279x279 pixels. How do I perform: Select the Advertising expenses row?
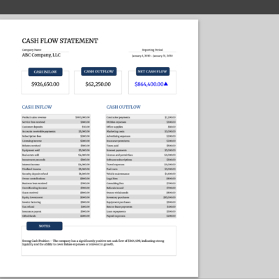pos(141,136)
